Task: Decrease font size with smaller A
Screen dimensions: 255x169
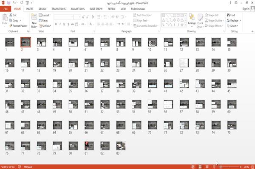Action: click(x=88, y=17)
